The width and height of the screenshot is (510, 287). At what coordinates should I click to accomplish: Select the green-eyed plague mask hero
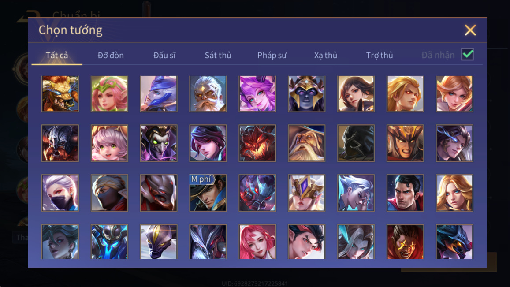(158, 143)
